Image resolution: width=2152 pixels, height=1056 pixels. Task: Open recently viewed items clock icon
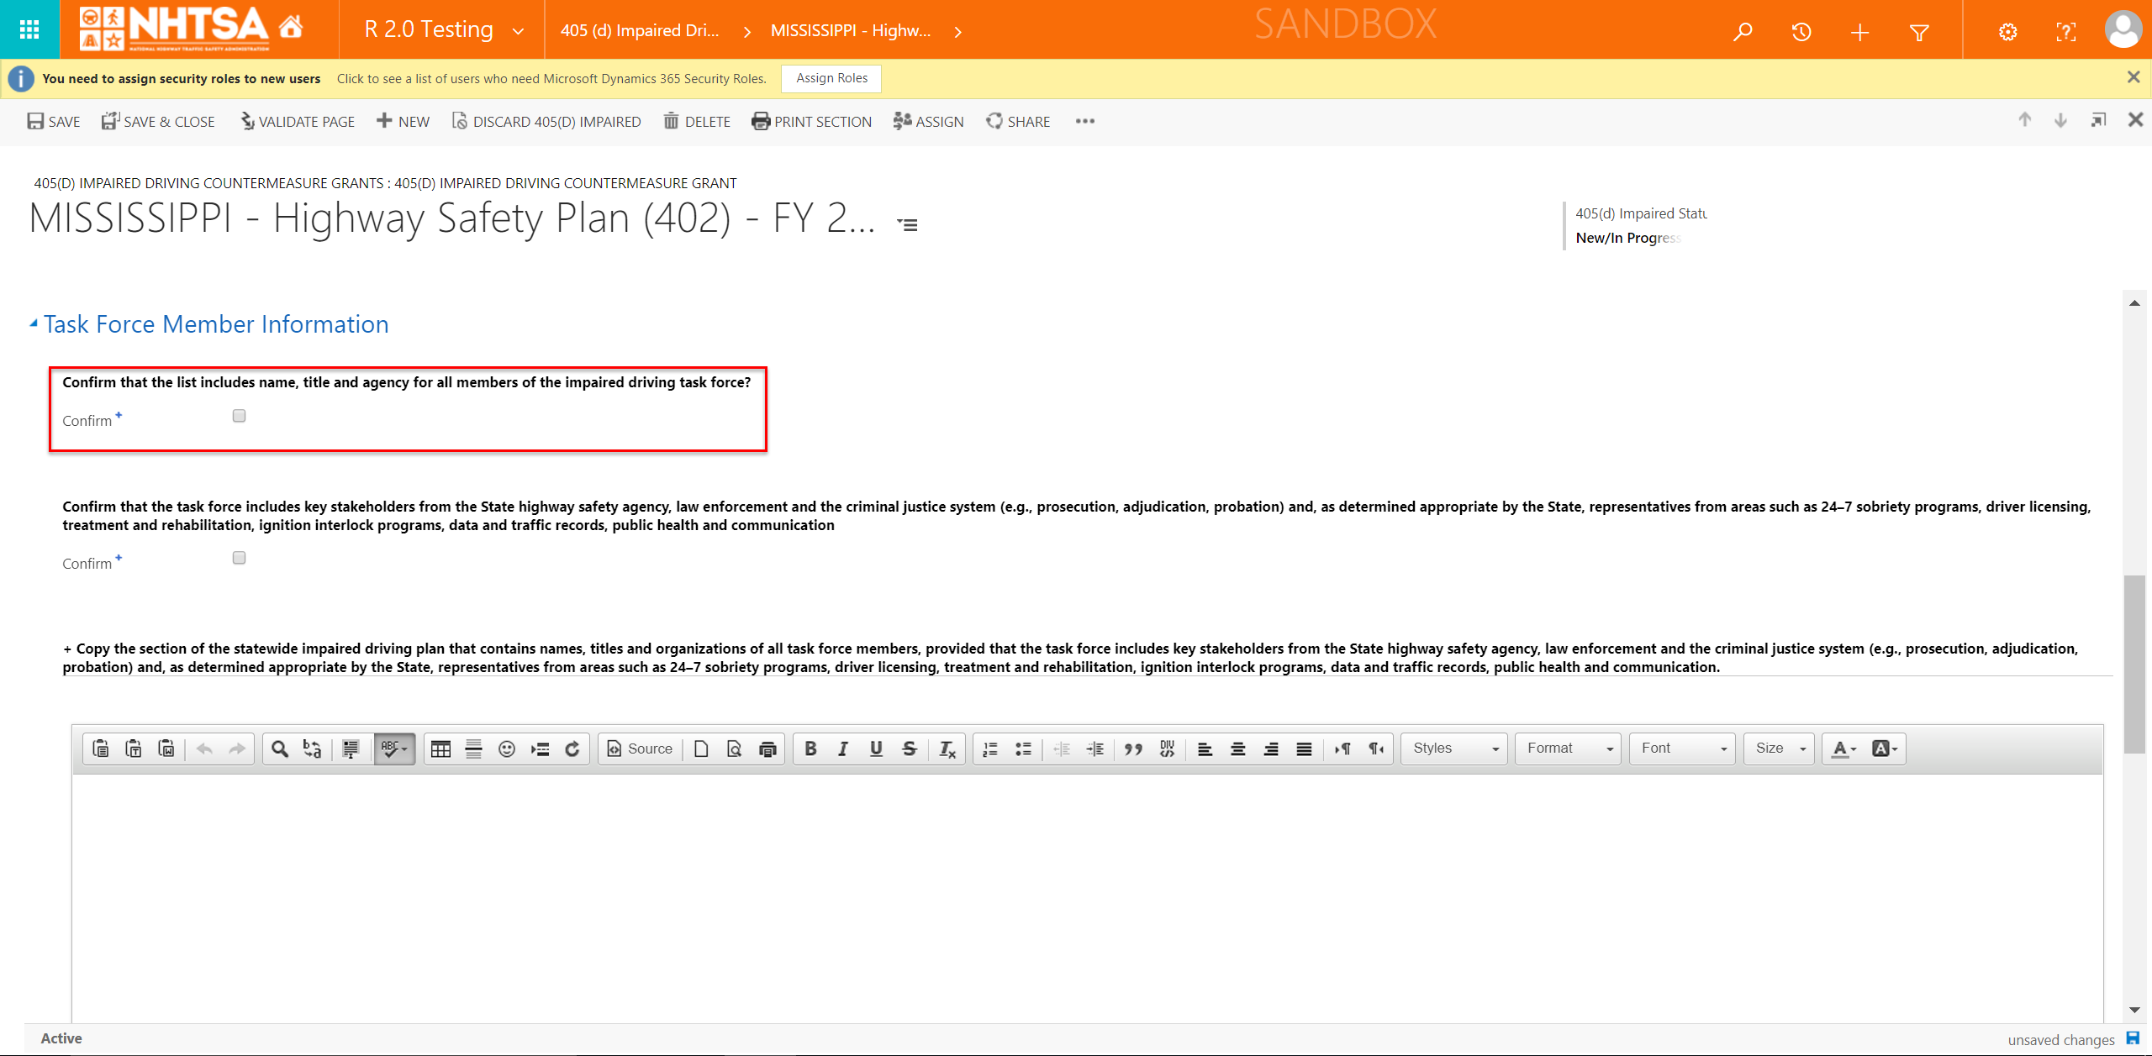pos(1801,32)
